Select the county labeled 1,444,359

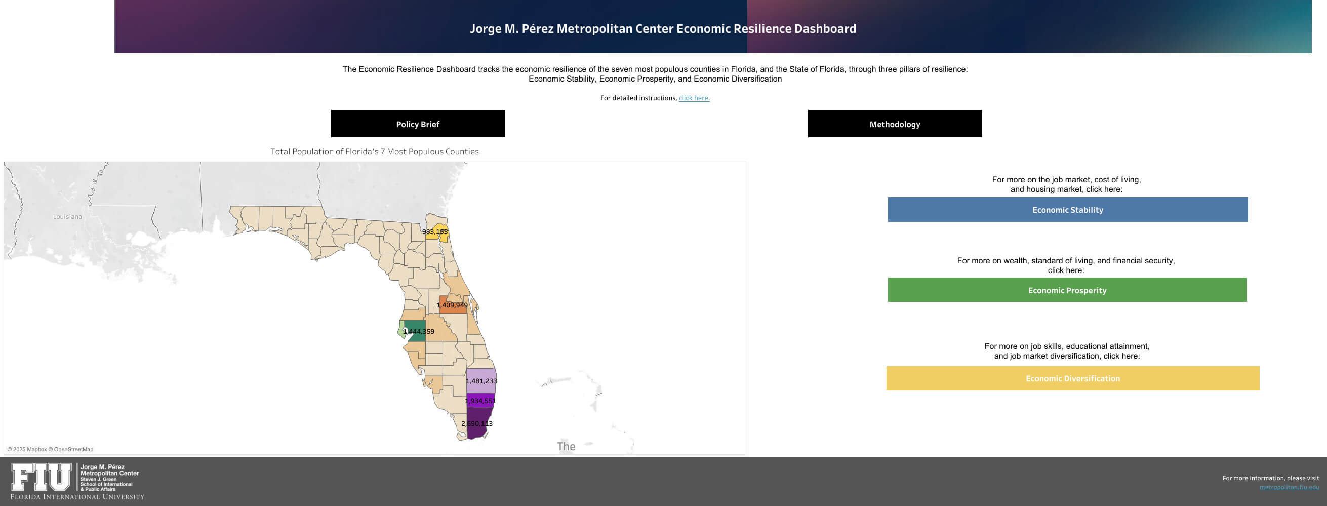tap(415, 330)
